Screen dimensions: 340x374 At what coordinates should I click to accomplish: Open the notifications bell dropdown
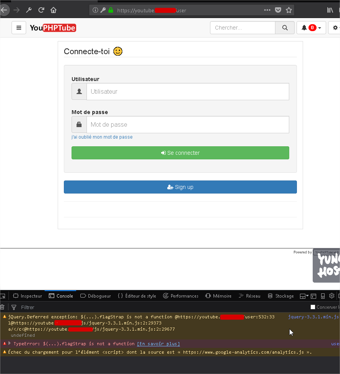tap(311, 28)
